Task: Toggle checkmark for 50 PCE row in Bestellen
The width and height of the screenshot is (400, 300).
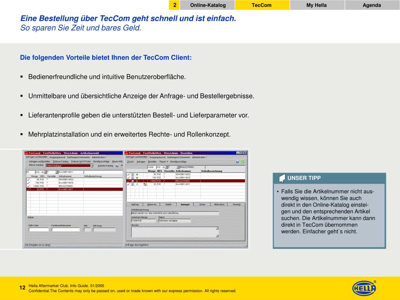Action: 128,175
